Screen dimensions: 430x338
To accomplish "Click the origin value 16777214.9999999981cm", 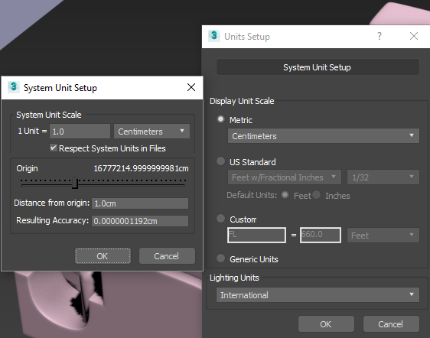I will [x=141, y=168].
